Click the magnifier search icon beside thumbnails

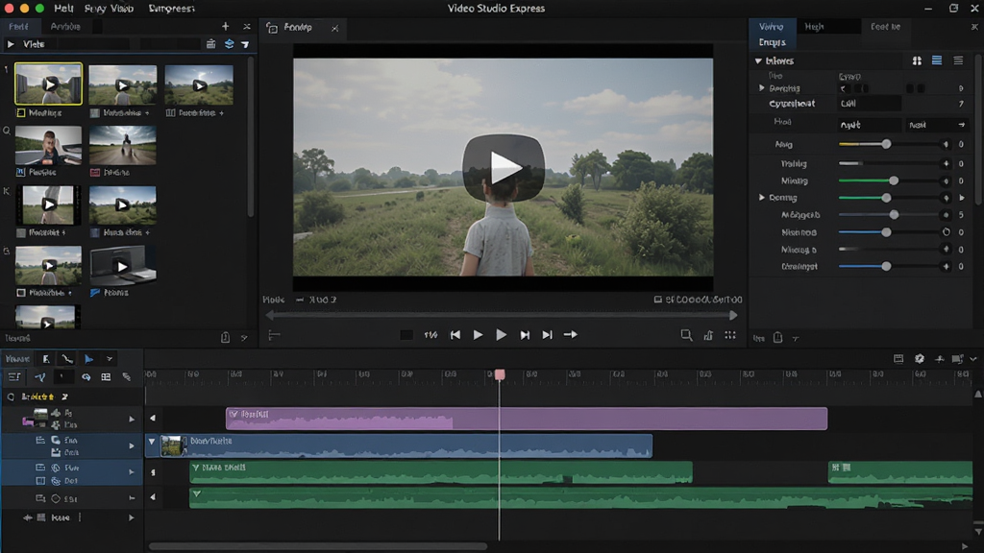pyautogui.click(x=7, y=131)
